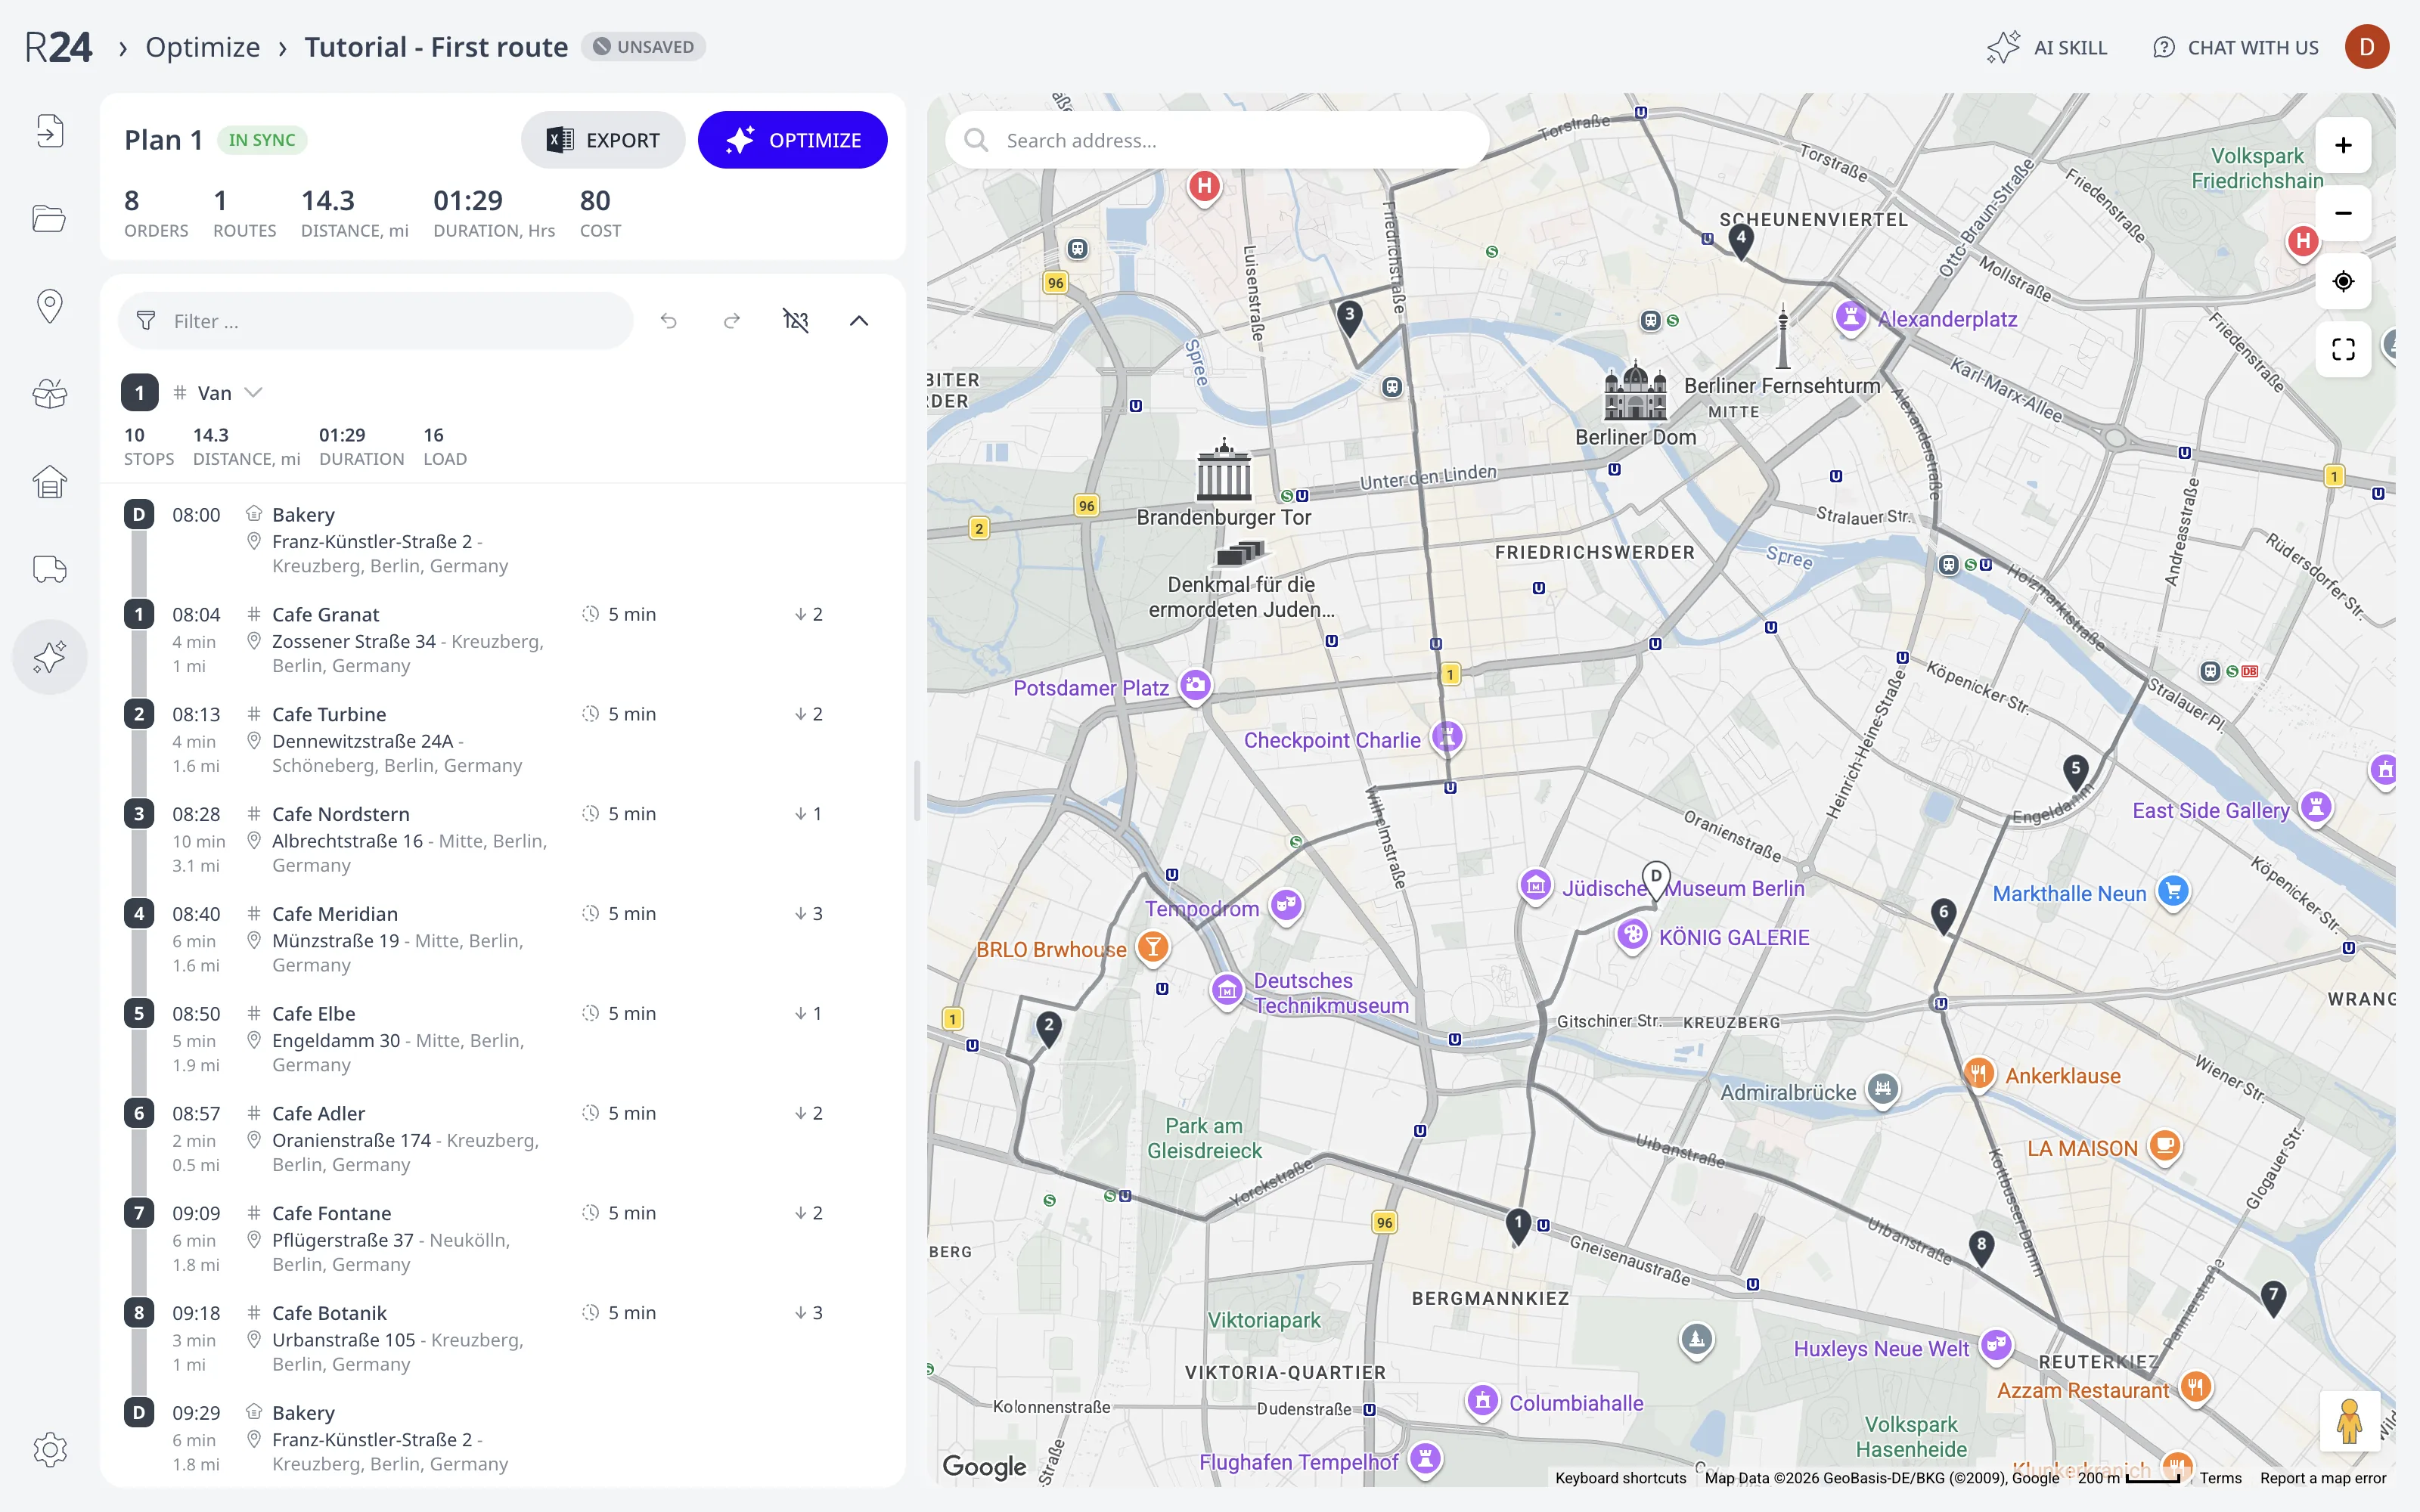Open the map Terms link
Image resolution: width=2420 pixels, height=1512 pixels.
pyautogui.click(x=2220, y=1478)
